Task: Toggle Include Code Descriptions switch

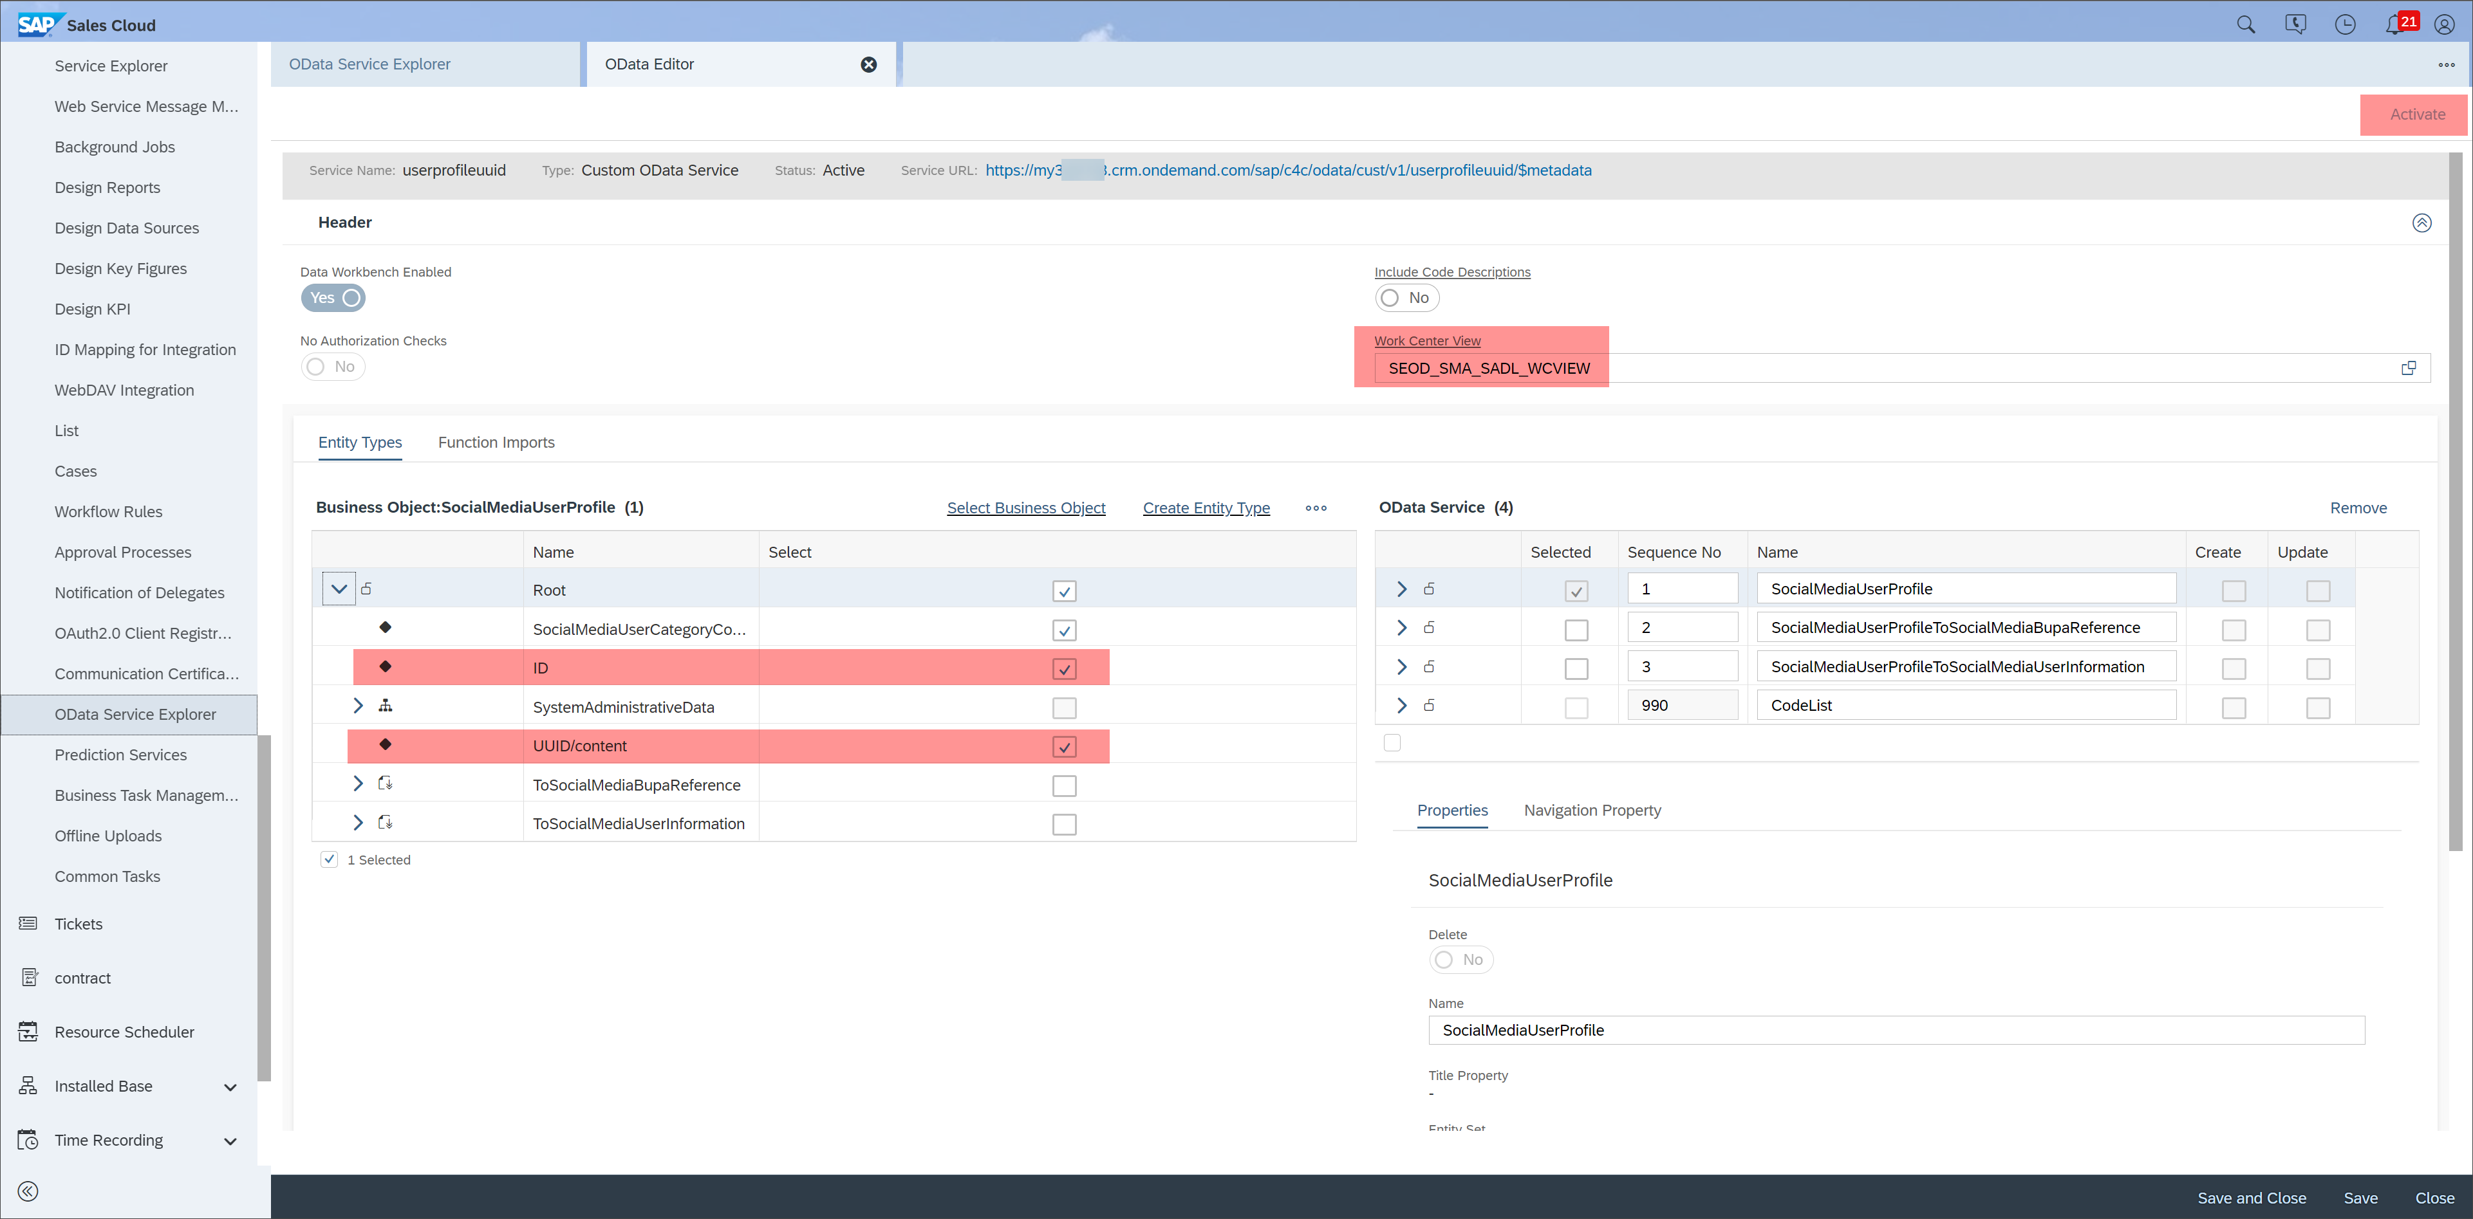Action: pos(1406,298)
